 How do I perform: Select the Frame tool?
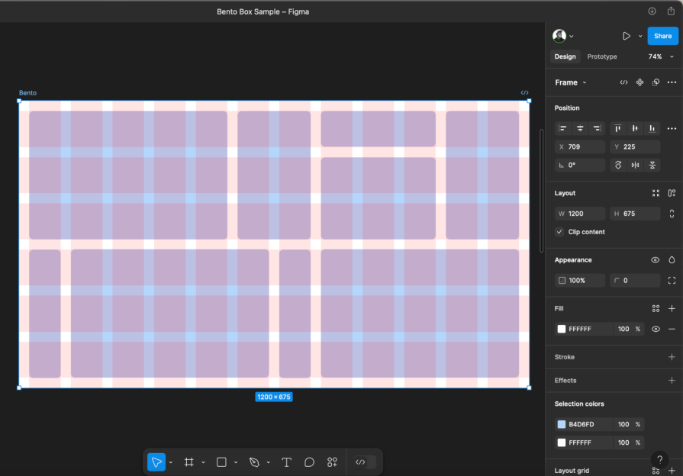(189, 462)
